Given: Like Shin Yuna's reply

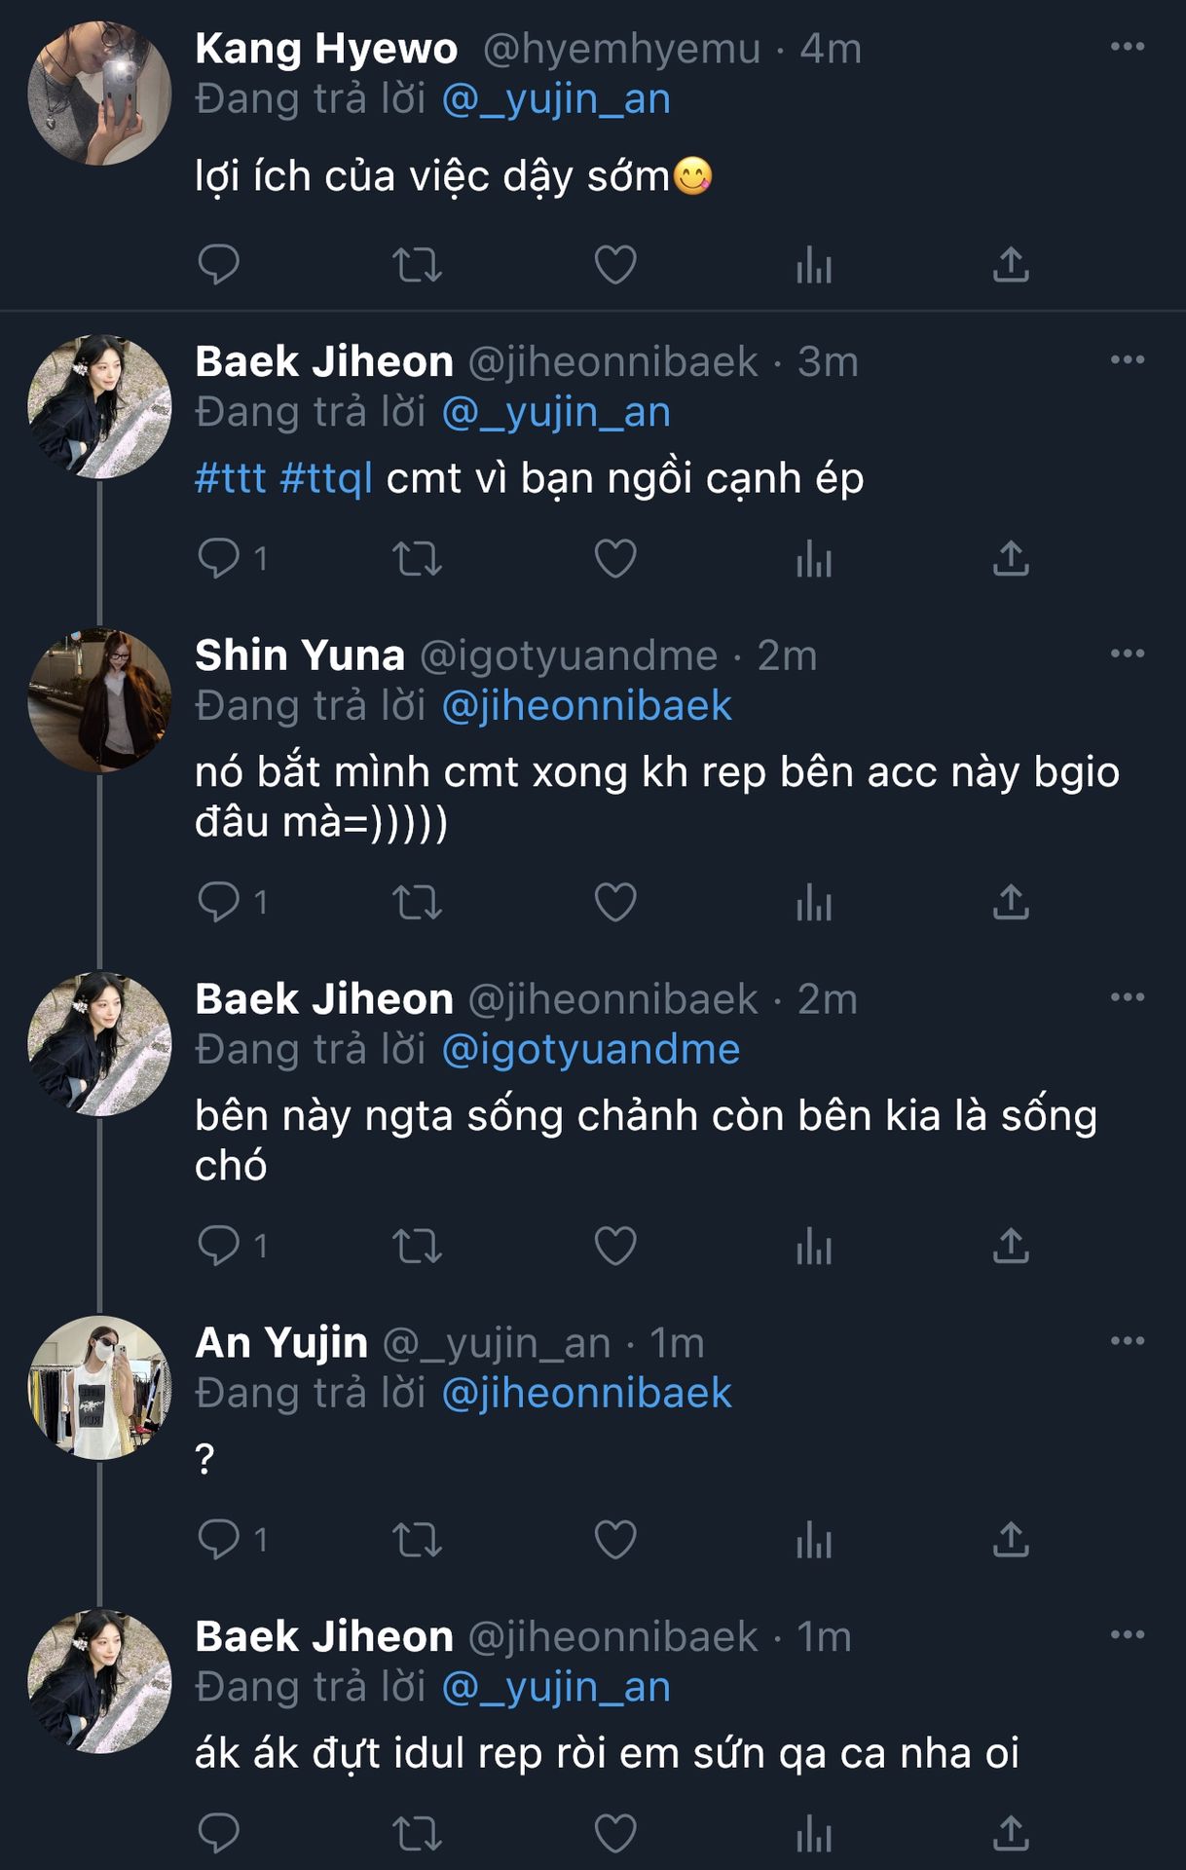Looking at the screenshot, I should pos(615,903).
